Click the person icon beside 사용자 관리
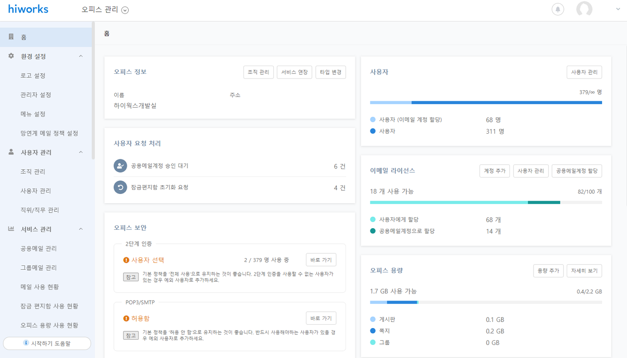This screenshot has height=358, width=627. [x=11, y=152]
